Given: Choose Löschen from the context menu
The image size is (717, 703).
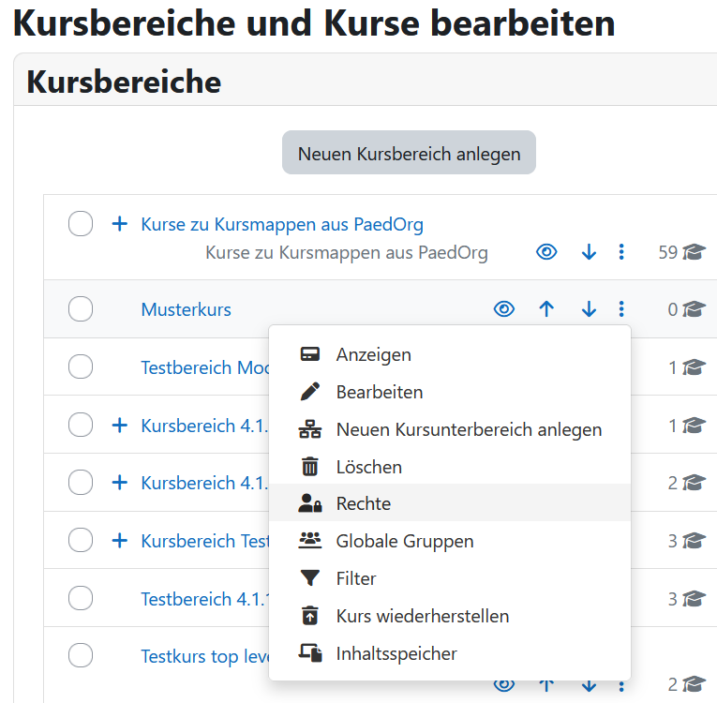Looking at the screenshot, I should [x=450, y=467].
